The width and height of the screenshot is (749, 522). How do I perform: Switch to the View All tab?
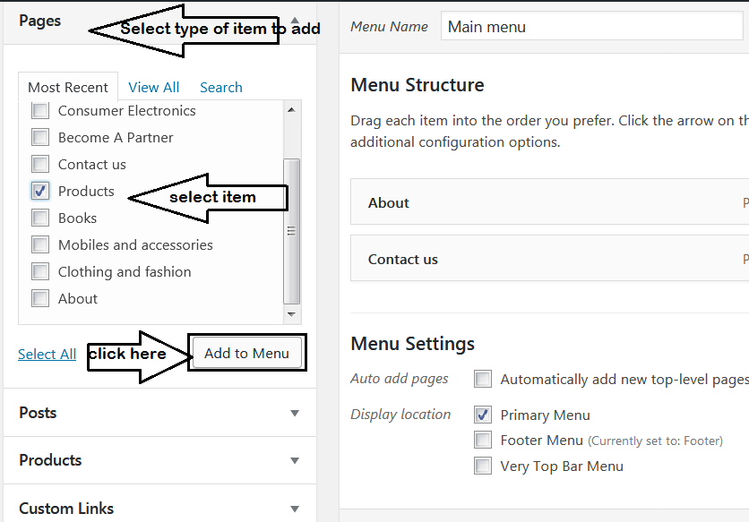[154, 87]
